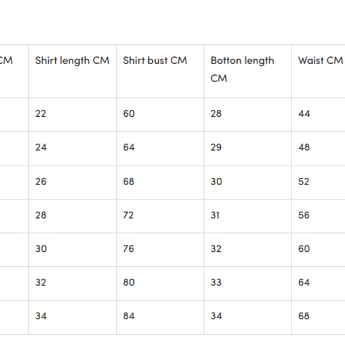Click the waist value 56
This screenshot has height=345, width=345.
click(x=304, y=215)
